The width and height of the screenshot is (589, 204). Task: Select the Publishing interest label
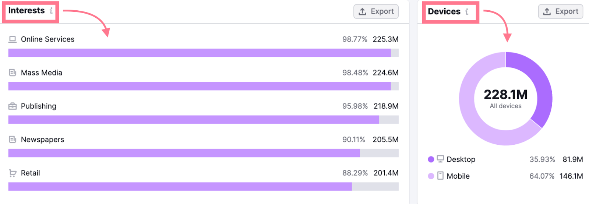click(x=38, y=106)
